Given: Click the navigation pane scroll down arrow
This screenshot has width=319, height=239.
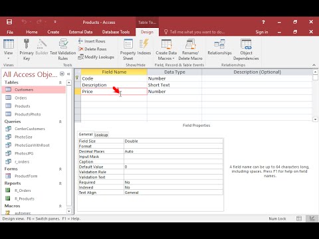Looking at the screenshot, I should pos(69,211).
